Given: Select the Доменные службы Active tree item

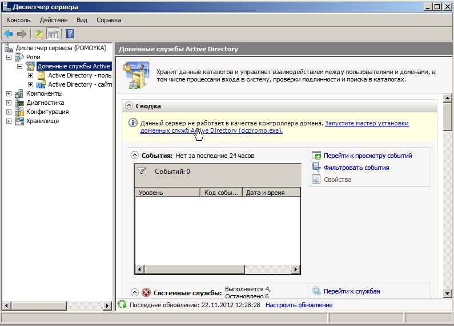Looking at the screenshot, I should [74, 66].
